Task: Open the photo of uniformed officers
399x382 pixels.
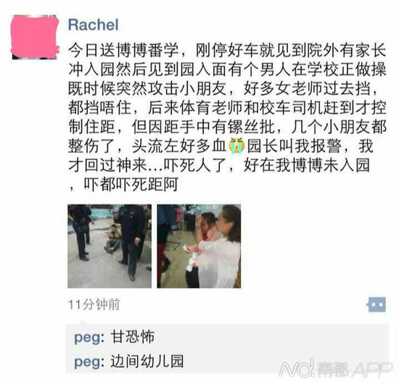Action: 110,246
